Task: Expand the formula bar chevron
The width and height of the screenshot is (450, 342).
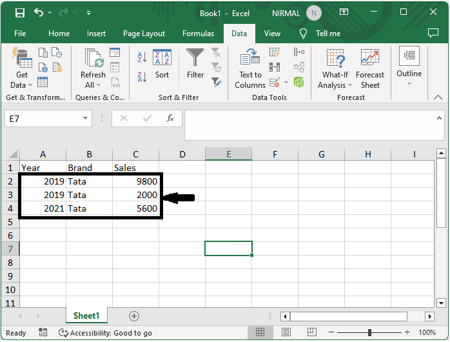Action: tap(439, 118)
